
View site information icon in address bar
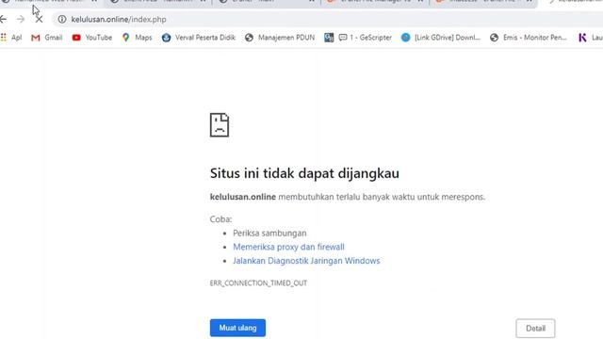pos(62,19)
